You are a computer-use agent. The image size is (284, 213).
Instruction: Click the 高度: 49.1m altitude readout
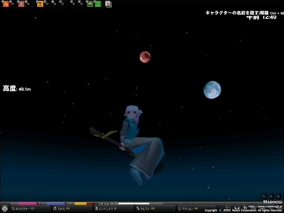point(17,89)
